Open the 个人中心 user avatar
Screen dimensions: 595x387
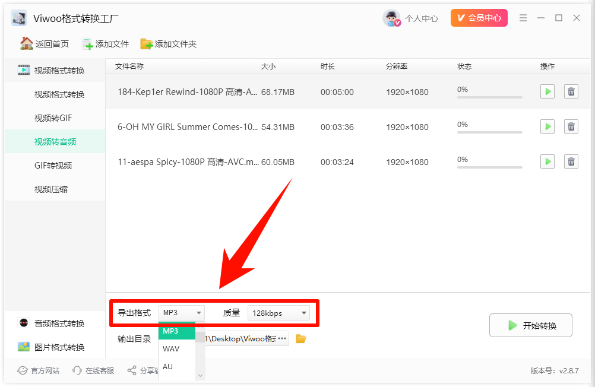pos(391,18)
